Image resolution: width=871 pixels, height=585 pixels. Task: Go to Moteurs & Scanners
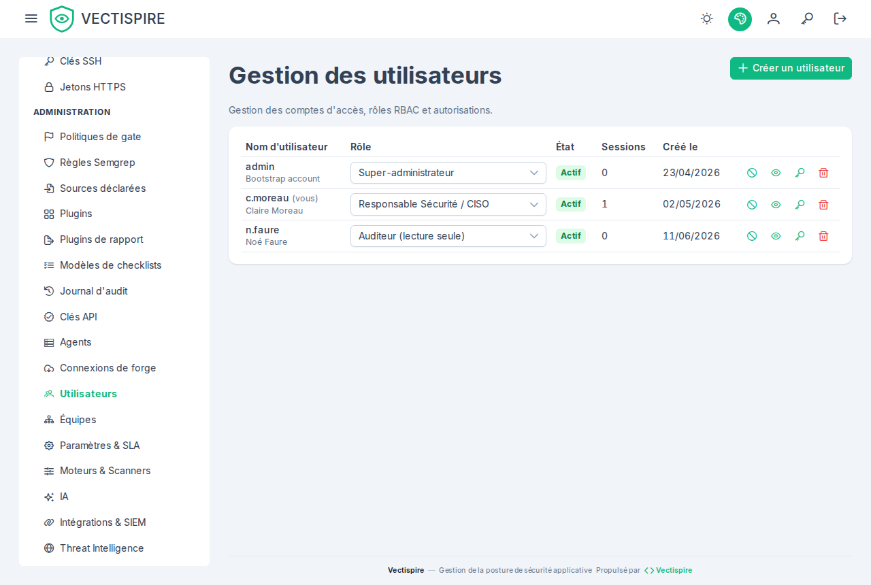point(114,471)
